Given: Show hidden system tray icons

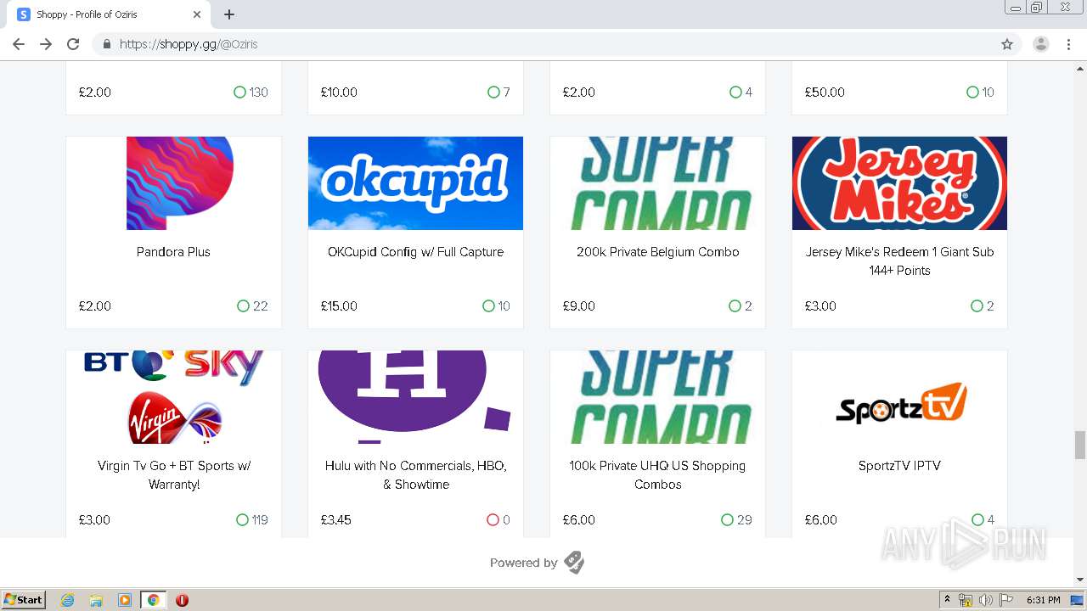Looking at the screenshot, I should pyautogui.click(x=948, y=600).
